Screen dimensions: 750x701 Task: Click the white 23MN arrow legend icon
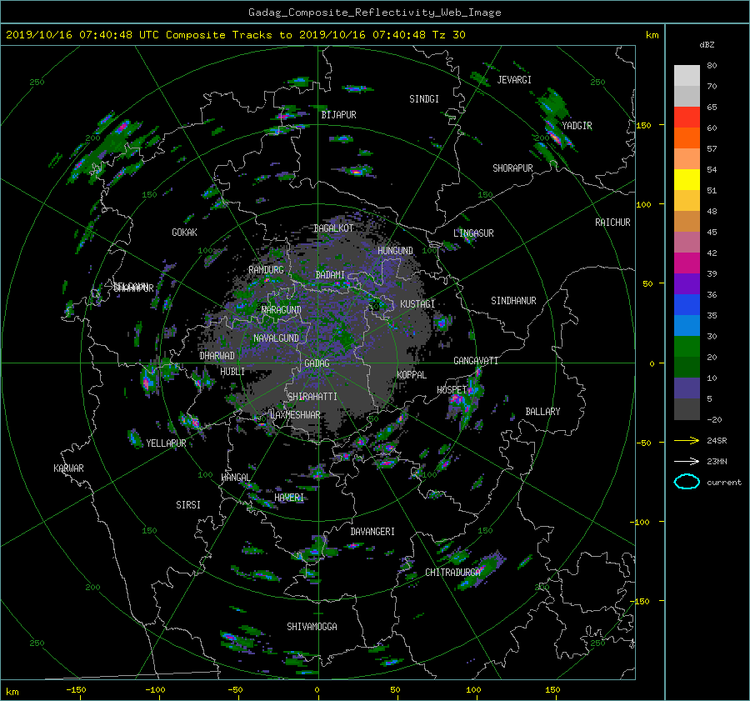click(687, 461)
